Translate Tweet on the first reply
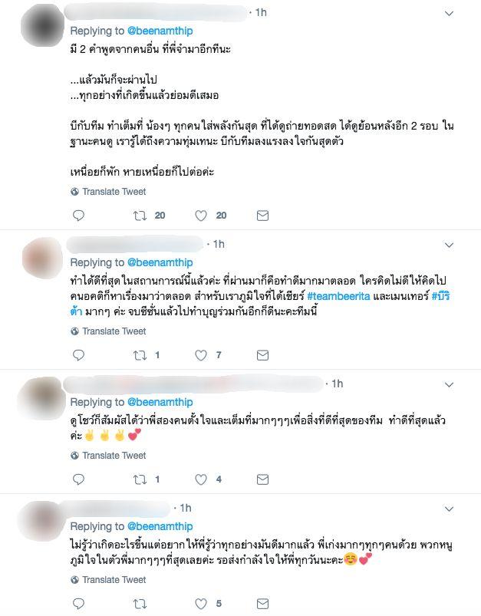The width and height of the screenshot is (481, 616). 108,191
